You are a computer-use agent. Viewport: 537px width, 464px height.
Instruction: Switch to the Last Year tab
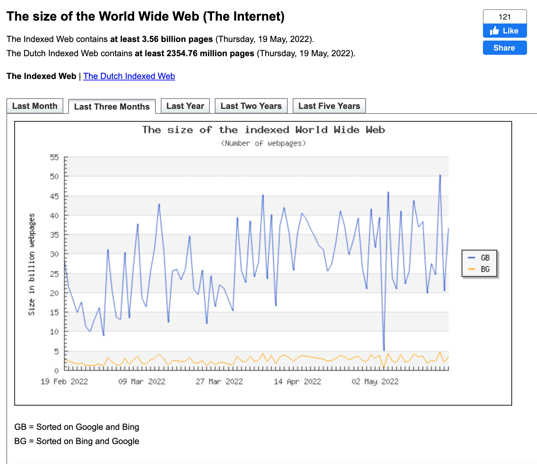[x=185, y=106]
